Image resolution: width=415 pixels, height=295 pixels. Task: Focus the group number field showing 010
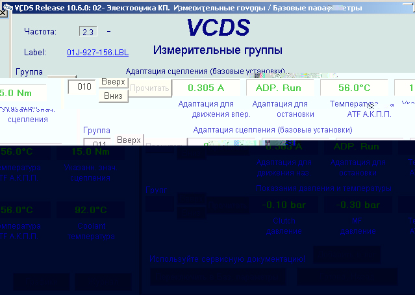click(x=82, y=86)
